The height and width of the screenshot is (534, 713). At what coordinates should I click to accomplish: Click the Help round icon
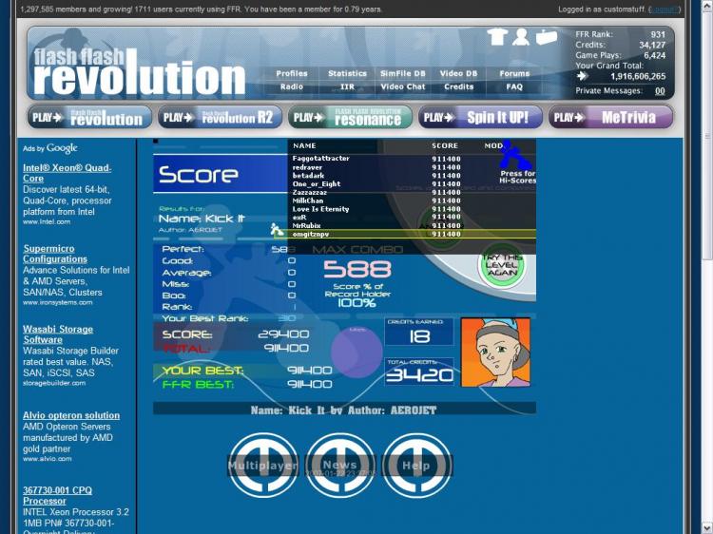pos(416,466)
